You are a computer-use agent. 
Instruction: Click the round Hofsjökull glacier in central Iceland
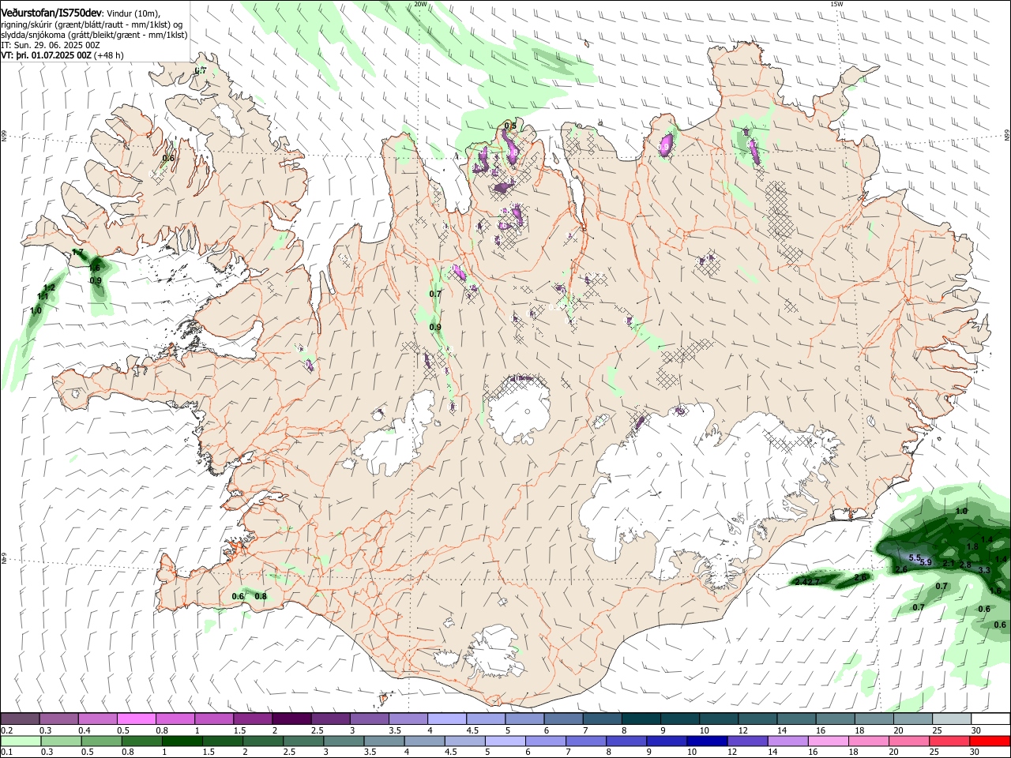(x=518, y=411)
